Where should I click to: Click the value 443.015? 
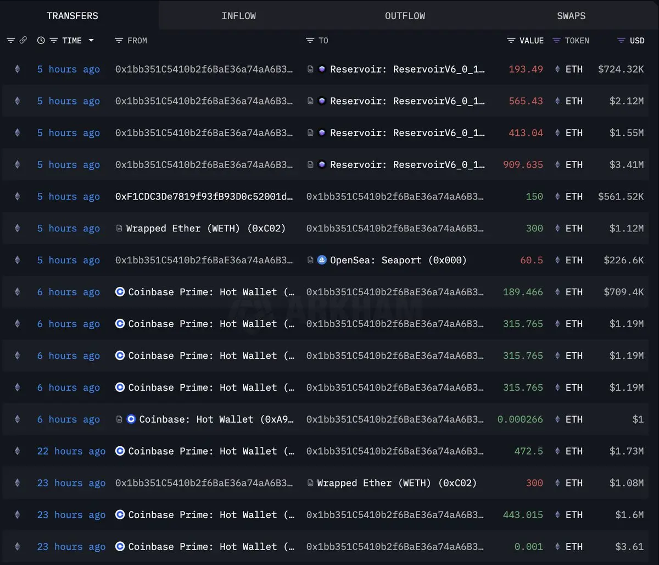(x=523, y=515)
